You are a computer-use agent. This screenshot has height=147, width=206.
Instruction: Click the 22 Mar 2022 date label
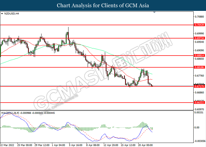(7, 145)
